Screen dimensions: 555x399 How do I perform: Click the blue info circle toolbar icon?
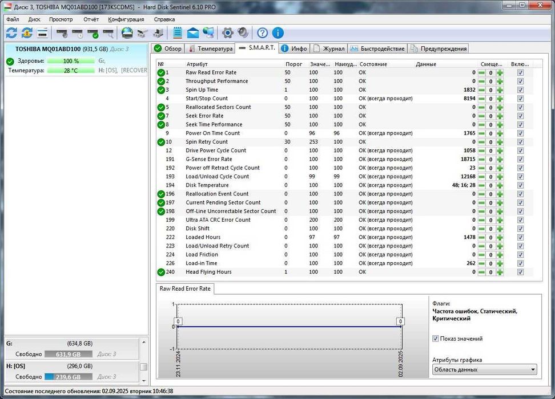(x=278, y=33)
